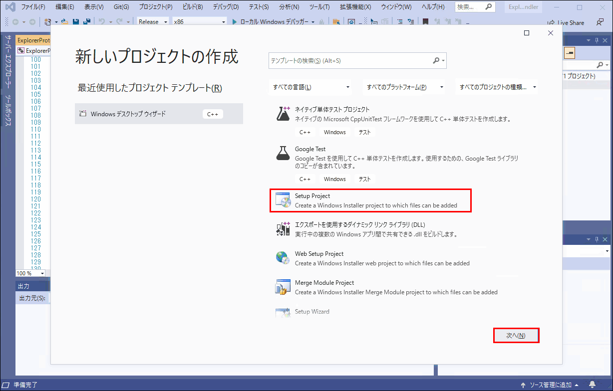The height and width of the screenshot is (391, 613).
Task: Click the navigate backward toolbar icon
Action: click(x=15, y=22)
